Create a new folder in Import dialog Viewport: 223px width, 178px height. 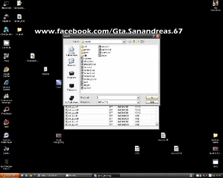pyautogui.click(x=138, y=42)
